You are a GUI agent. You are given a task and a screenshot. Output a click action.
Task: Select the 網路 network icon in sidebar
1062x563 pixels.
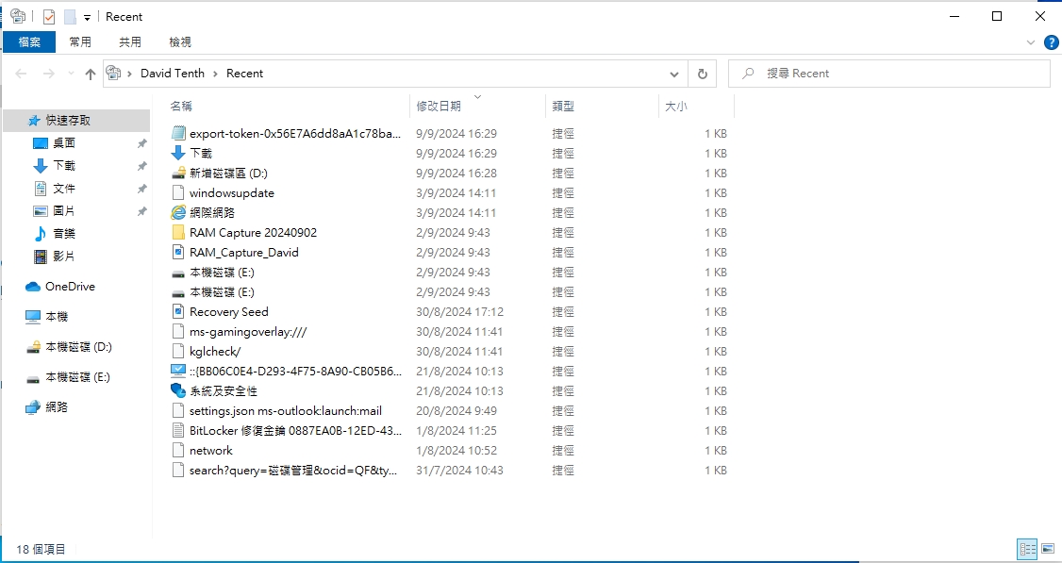point(33,407)
